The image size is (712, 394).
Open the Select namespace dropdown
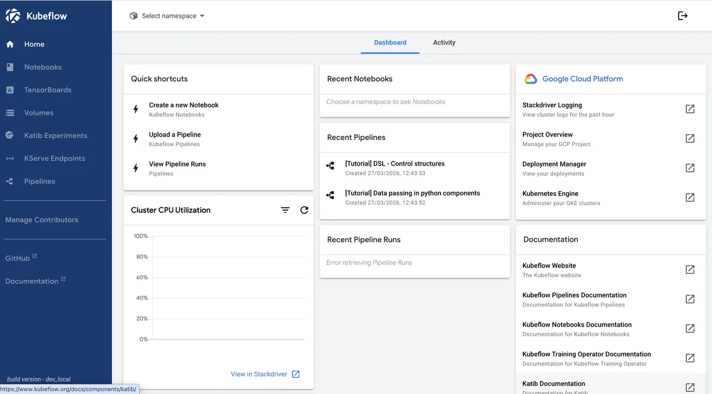[167, 16]
